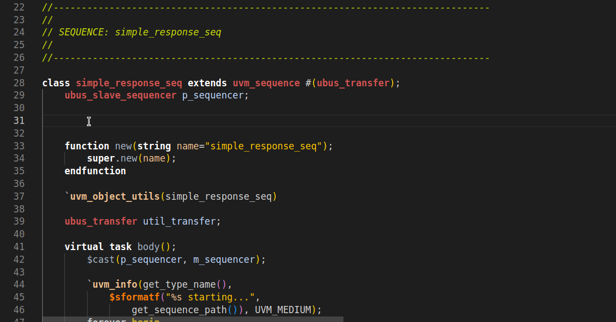Click line number 31 in the gutter
Viewport: 616px width, 322px height.
click(19, 120)
